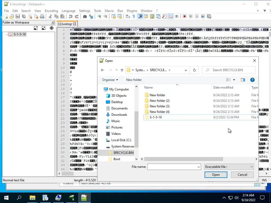Image resolution: width=271 pixels, height=203 pixels.
Task: Open the view options dropdown arrow
Action: (234, 80)
